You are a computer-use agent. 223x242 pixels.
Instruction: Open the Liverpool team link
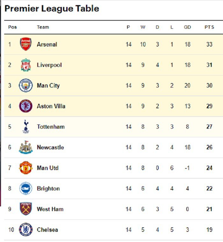49,65
